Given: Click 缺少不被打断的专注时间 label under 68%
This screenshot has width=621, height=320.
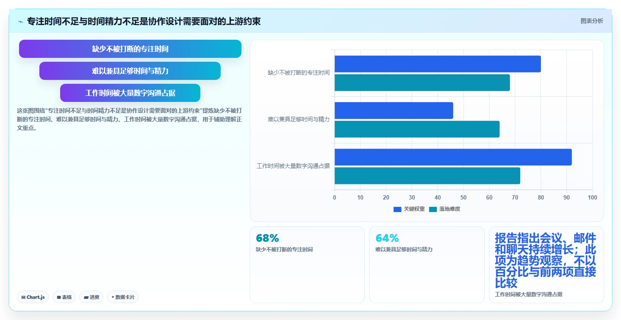Looking at the screenshot, I should (284, 250).
